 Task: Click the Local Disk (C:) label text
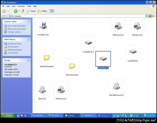tap(103, 68)
